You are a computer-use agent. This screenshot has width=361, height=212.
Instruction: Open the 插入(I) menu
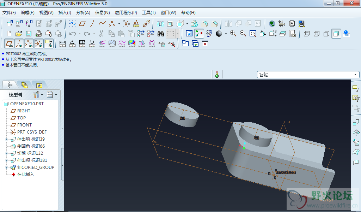tap(65, 13)
